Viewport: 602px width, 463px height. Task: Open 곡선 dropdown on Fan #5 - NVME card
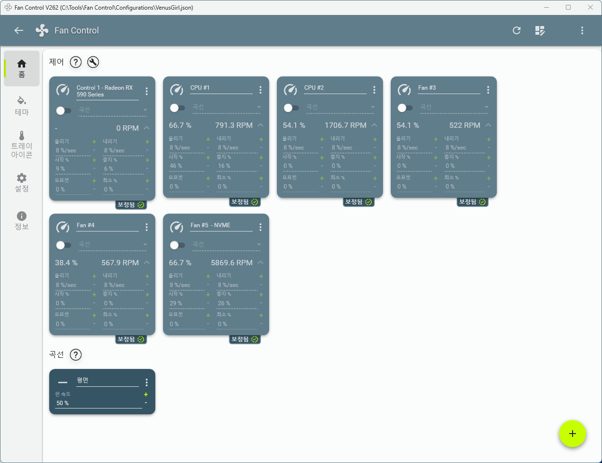click(x=227, y=245)
